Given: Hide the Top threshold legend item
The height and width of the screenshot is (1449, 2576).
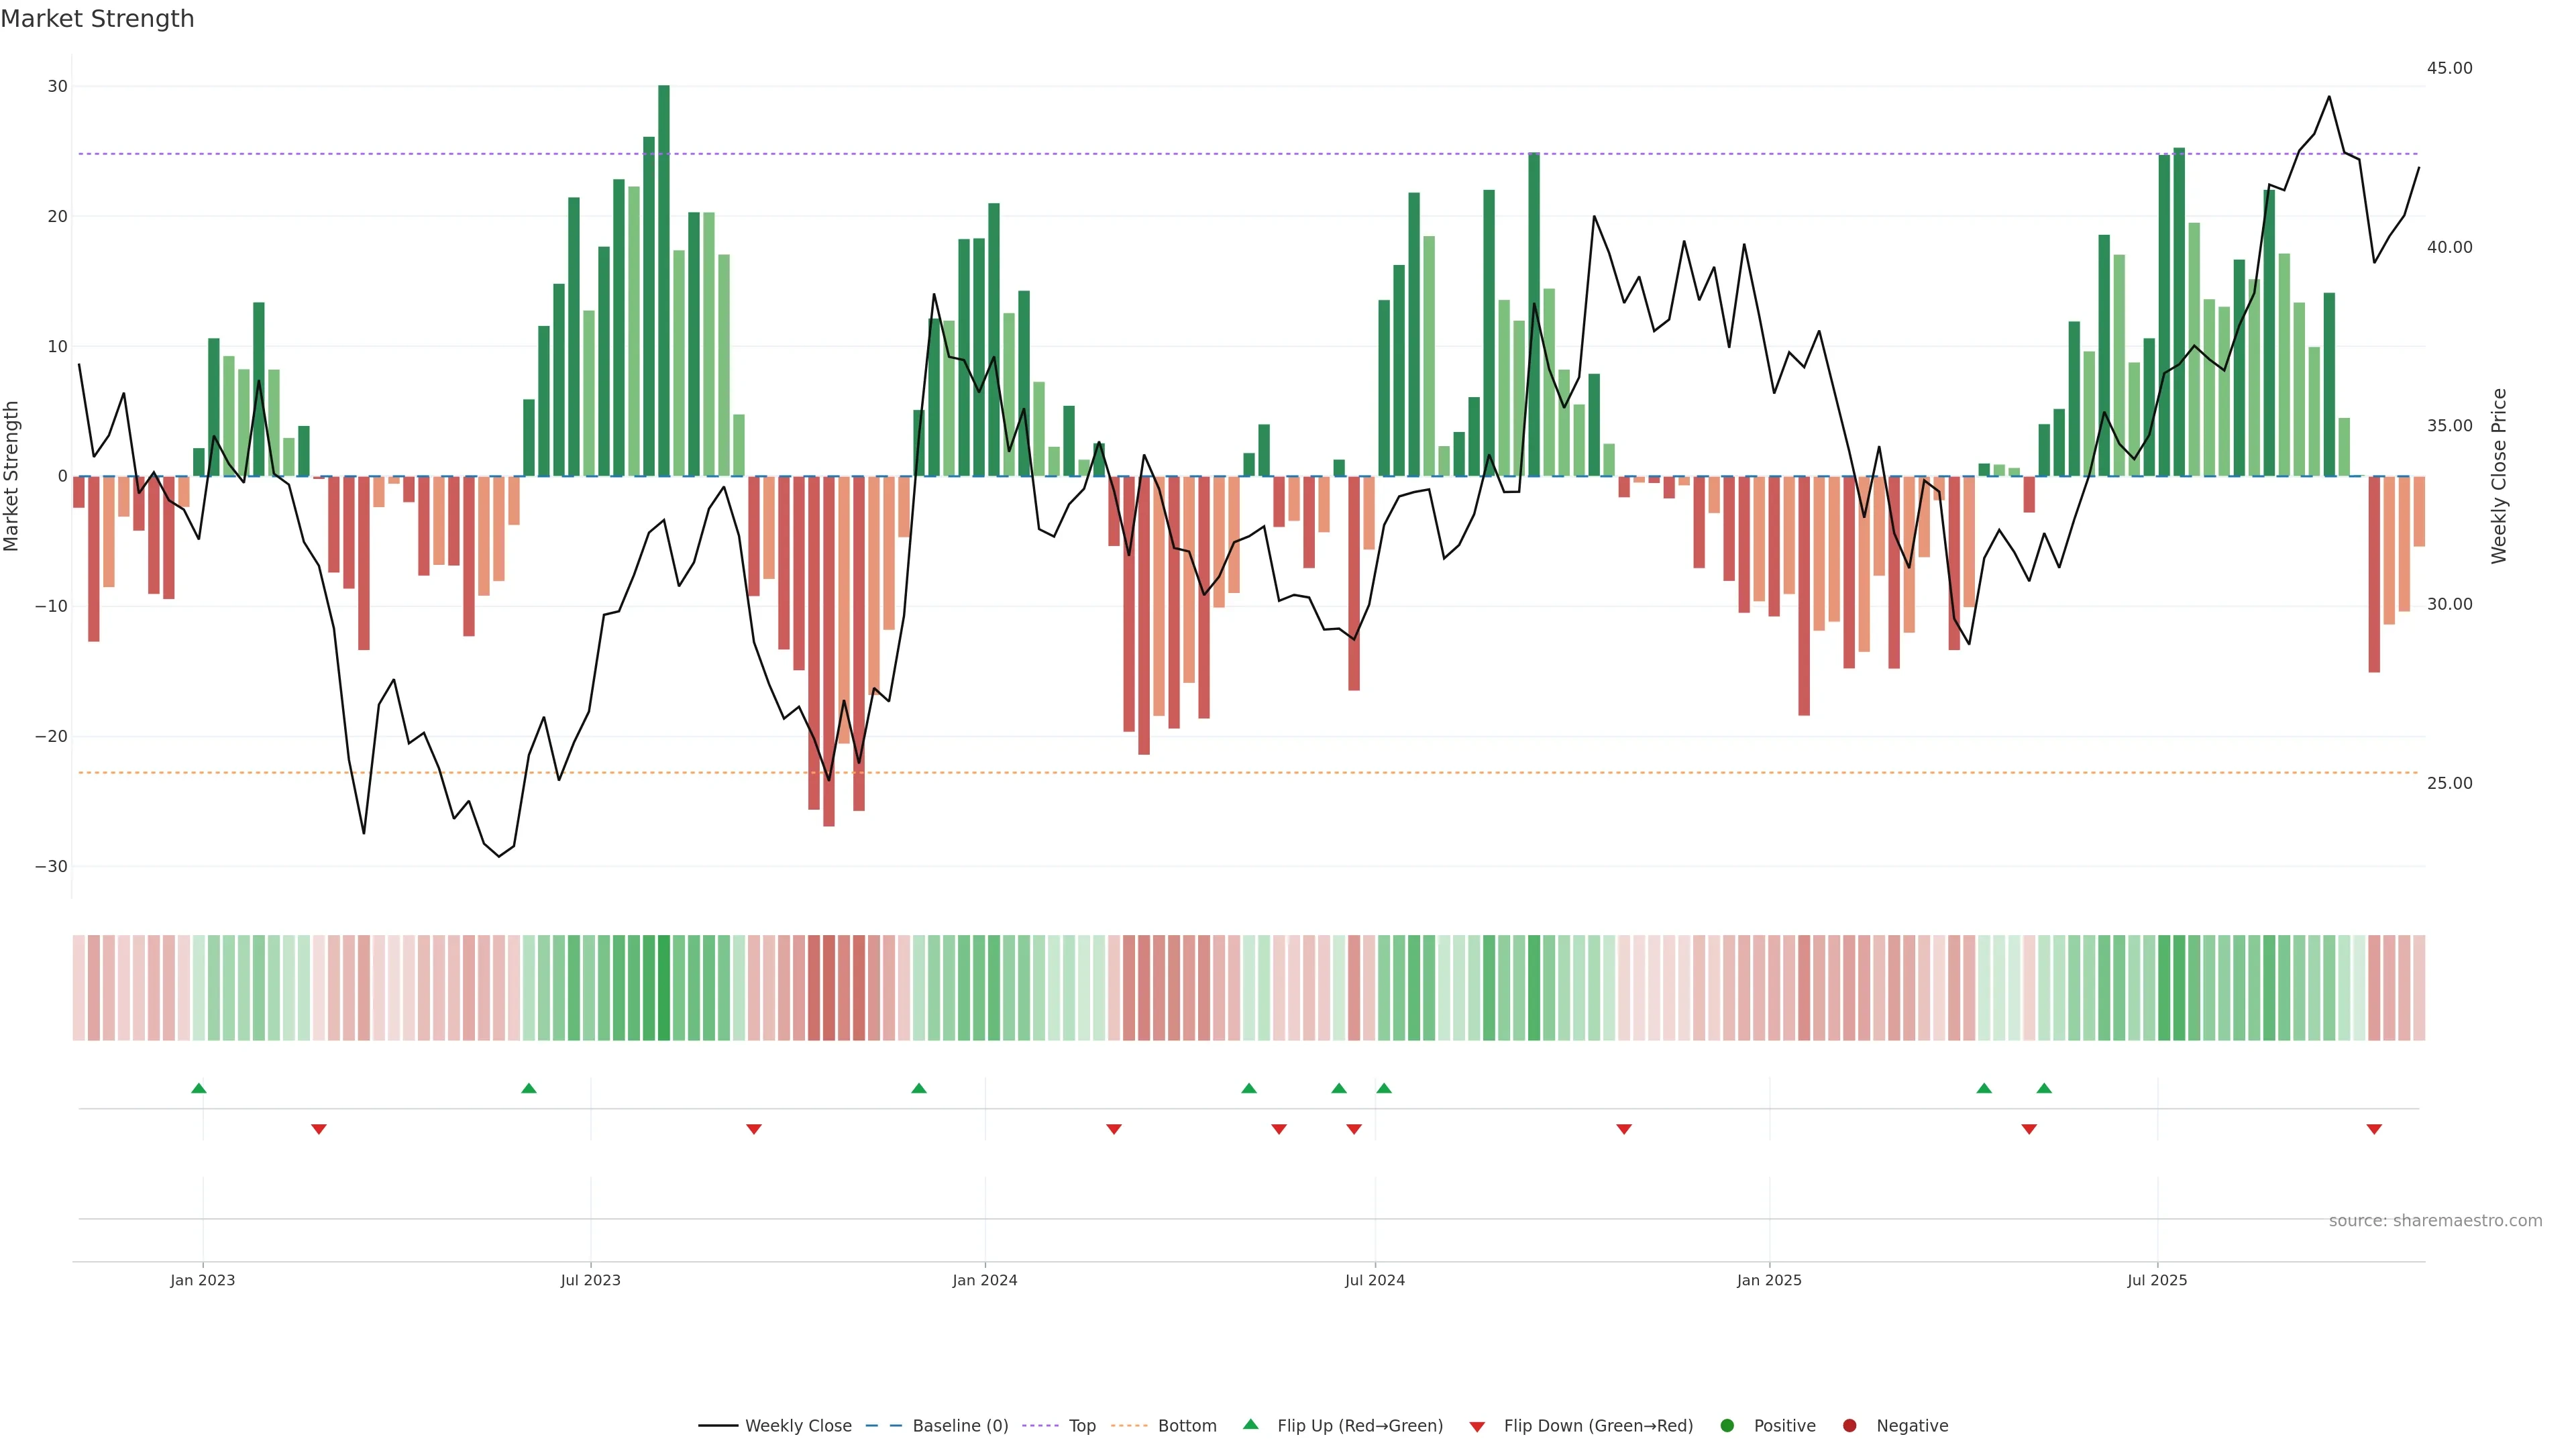Looking at the screenshot, I should pyautogui.click(x=1081, y=1426).
